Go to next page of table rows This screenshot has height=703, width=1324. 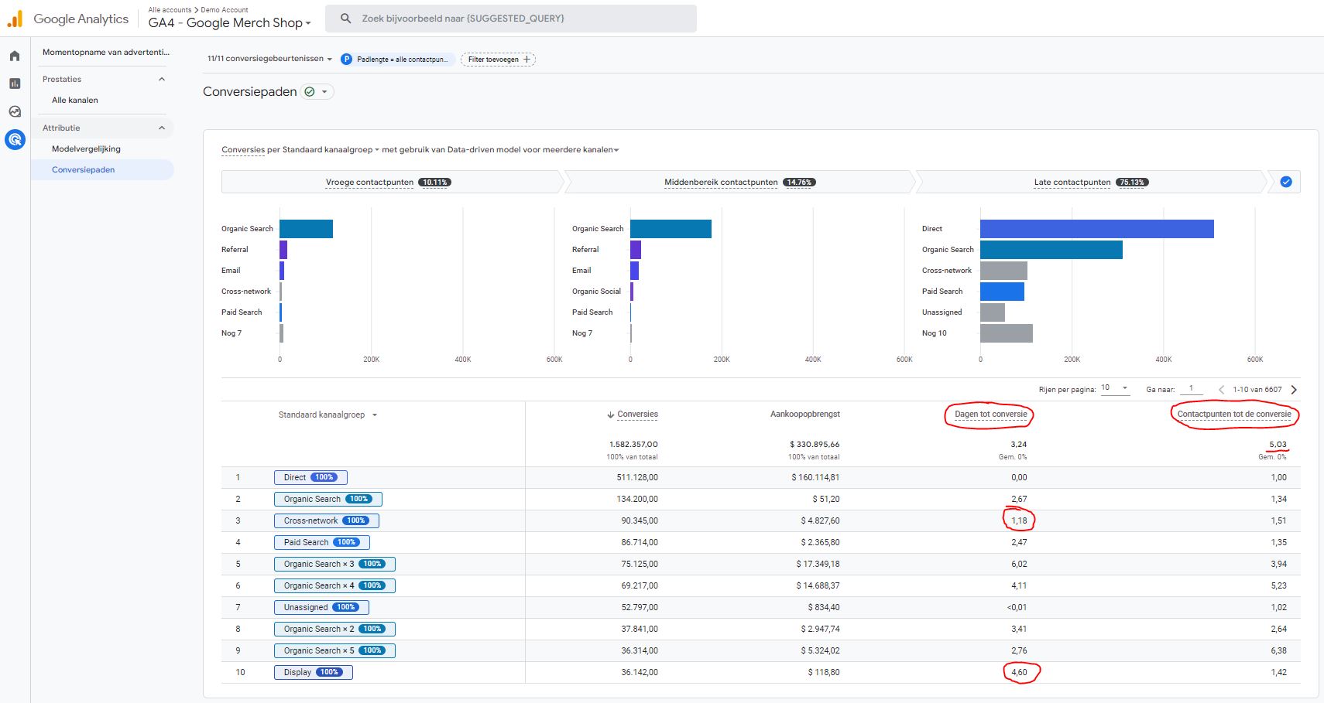point(1294,390)
